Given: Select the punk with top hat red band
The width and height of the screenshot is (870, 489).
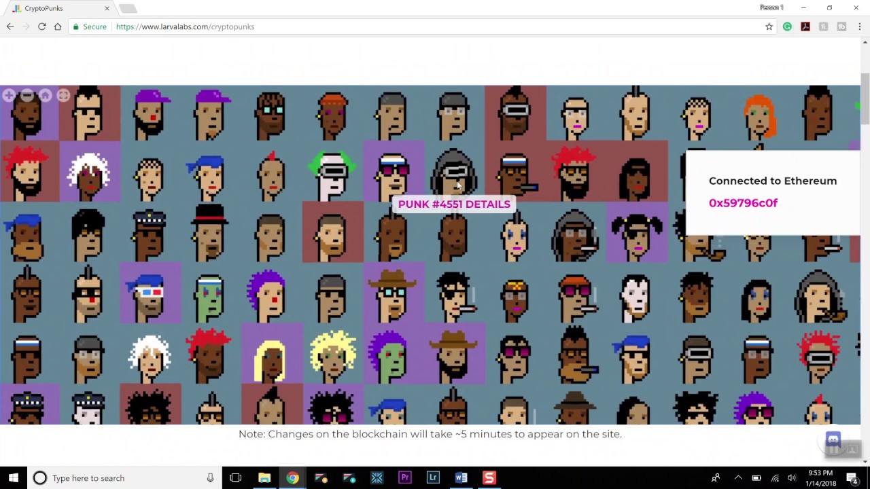Looking at the screenshot, I should (210, 232).
